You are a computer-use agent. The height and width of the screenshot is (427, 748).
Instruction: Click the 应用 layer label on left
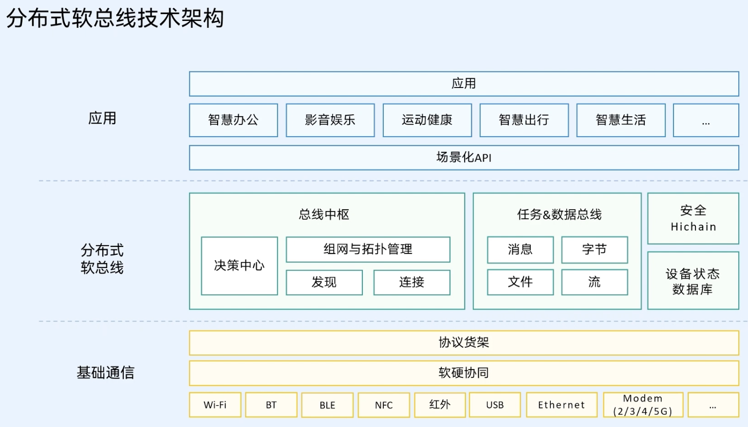tap(102, 118)
